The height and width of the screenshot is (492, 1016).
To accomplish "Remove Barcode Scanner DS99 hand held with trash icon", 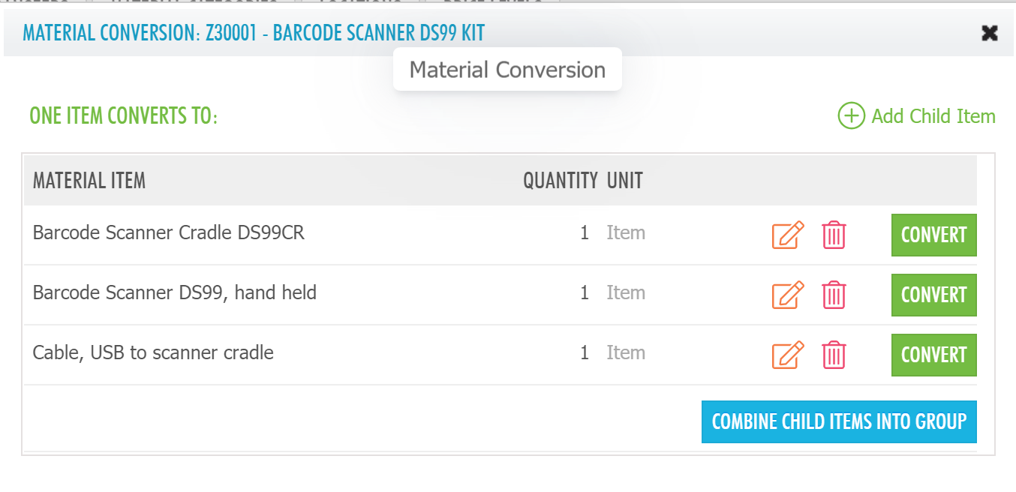I will pos(834,295).
